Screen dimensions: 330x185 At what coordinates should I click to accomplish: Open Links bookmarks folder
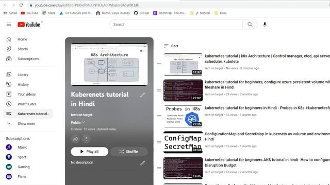coord(220,13)
